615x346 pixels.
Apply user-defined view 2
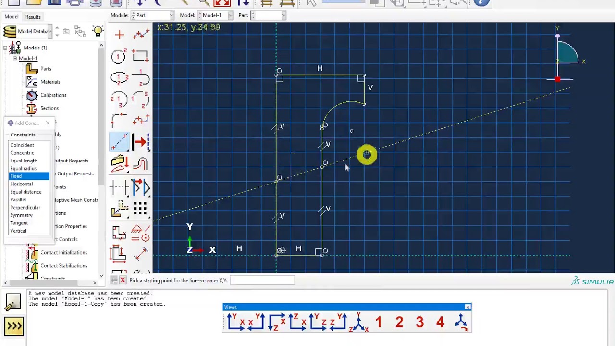399,322
